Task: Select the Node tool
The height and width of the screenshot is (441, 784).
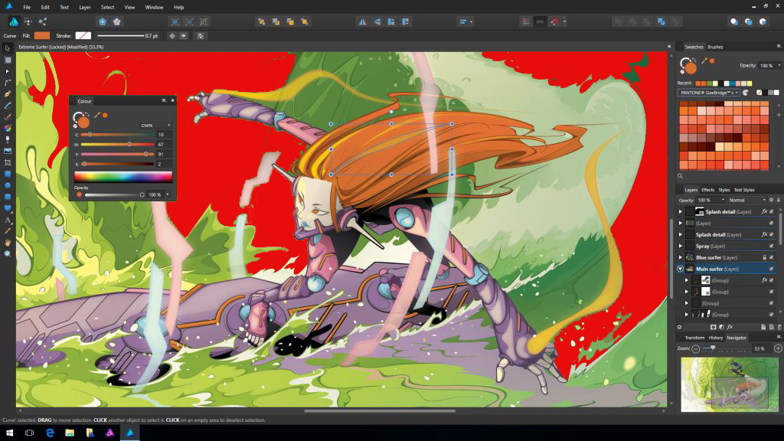Action: click(8, 71)
